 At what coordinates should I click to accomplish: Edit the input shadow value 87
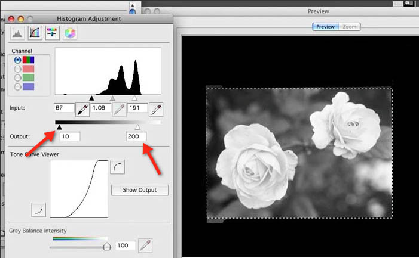coord(64,108)
